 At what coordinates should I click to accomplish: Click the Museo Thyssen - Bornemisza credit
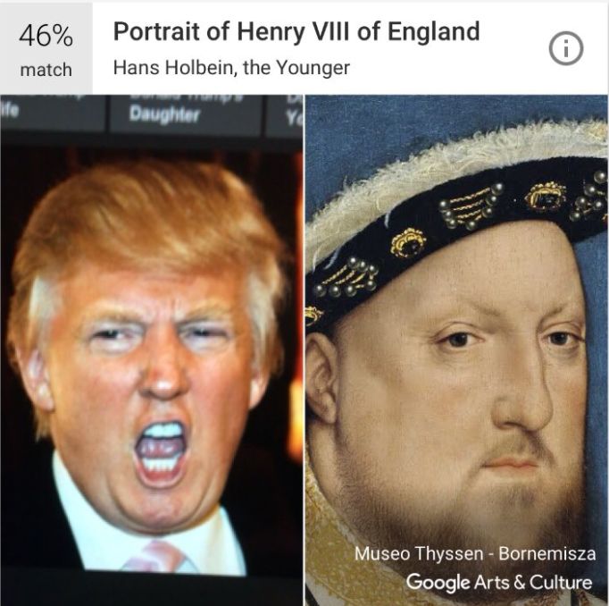pos(475,553)
